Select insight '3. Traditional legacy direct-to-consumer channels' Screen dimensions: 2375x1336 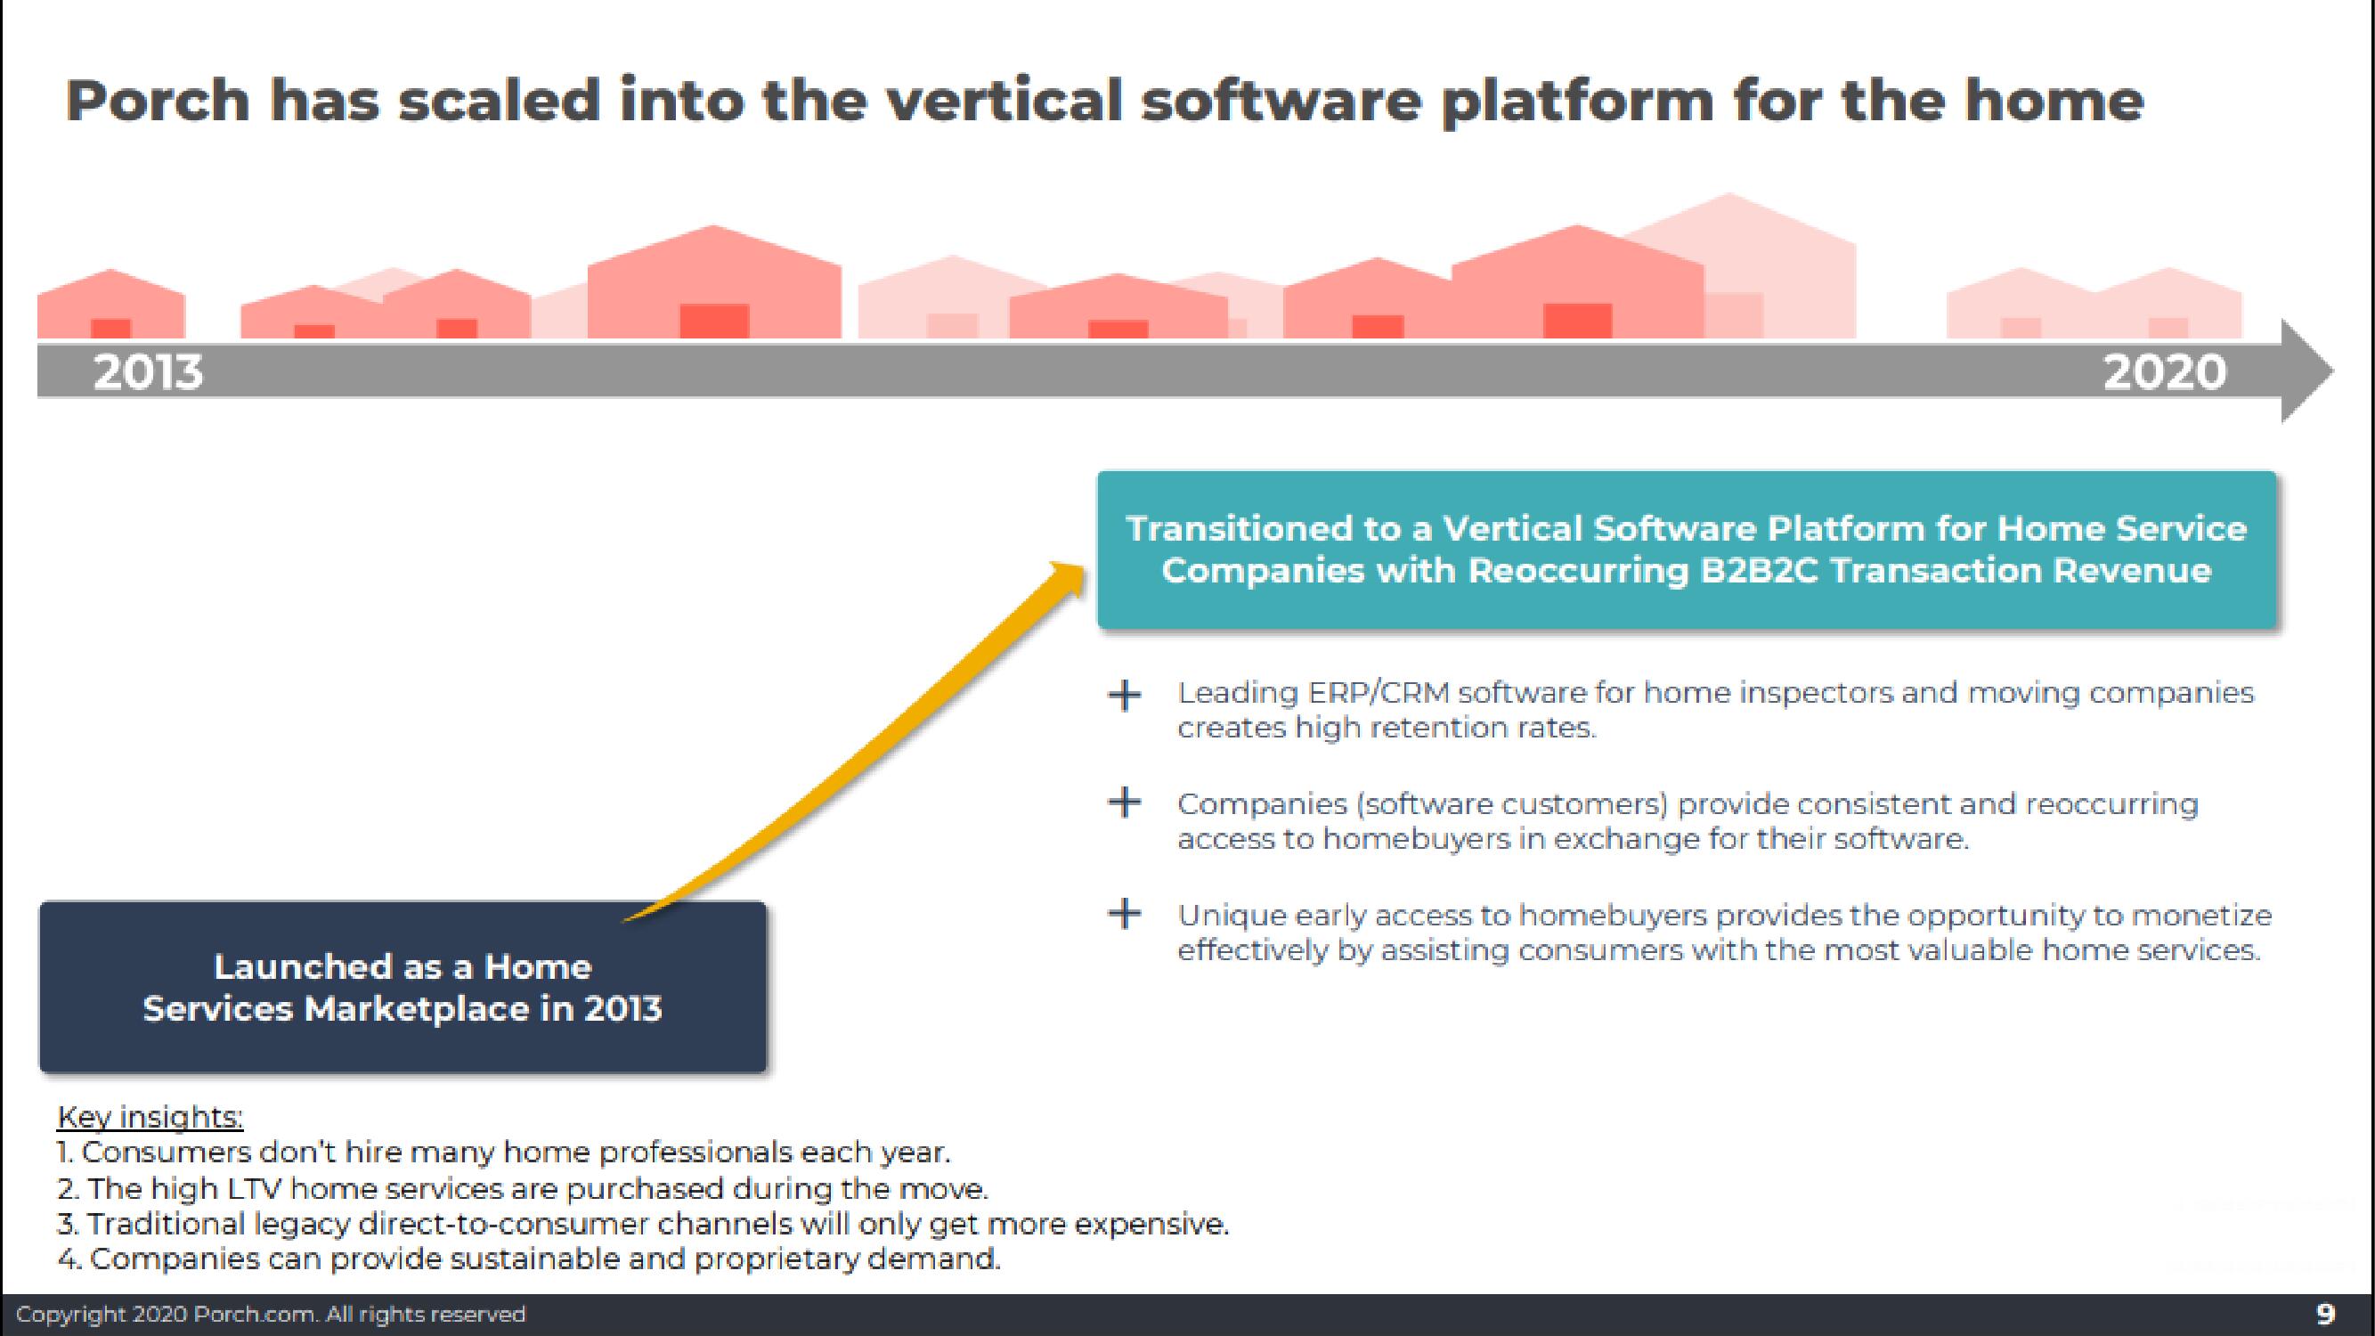pyautogui.click(x=644, y=1225)
